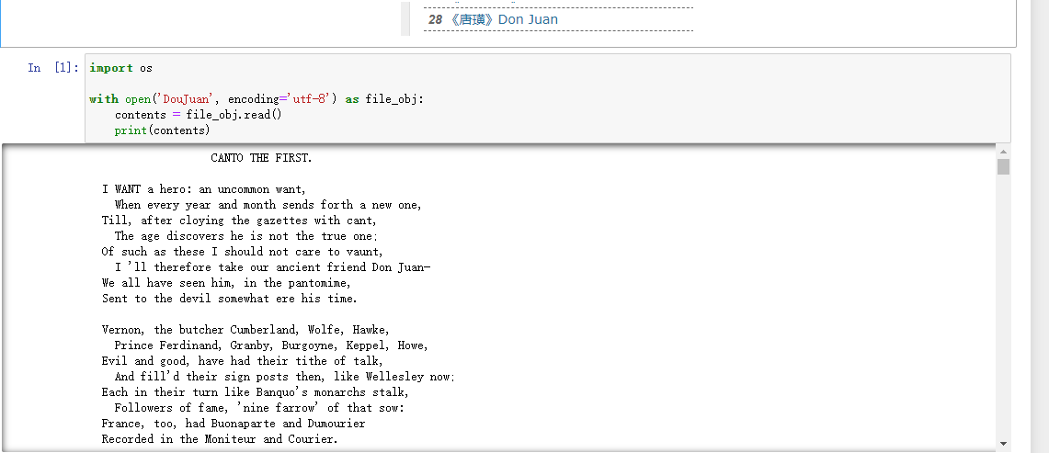The width and height of the screenshot is (1049, 453).
Task: Click the line 'Each in their turn like Banquo's monarchs stalk,'
Action: 255,392
